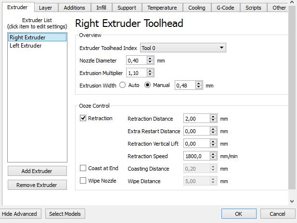Select Left Extruder in the list

click(26, 46)
